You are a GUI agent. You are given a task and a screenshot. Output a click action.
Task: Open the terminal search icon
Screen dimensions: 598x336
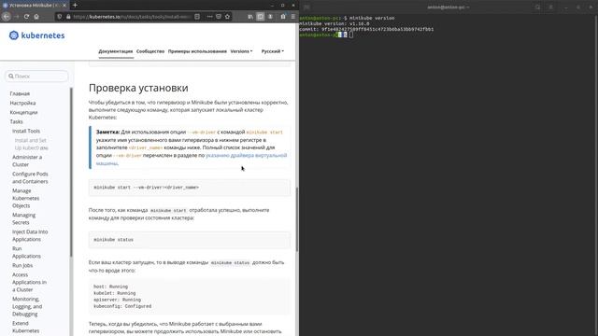tap(537, 7)
